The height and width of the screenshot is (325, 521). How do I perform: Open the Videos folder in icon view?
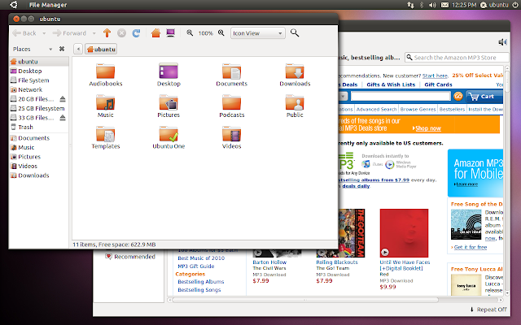tap(231, 133)
